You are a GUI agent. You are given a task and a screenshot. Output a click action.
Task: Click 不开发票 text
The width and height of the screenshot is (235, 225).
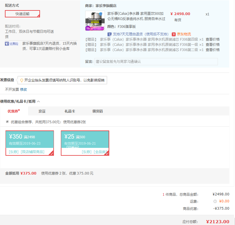12,90
